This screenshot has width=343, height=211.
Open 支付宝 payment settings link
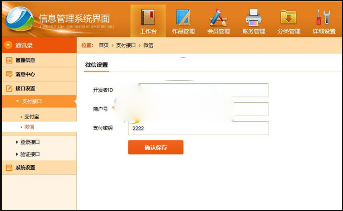click(32, 117)
